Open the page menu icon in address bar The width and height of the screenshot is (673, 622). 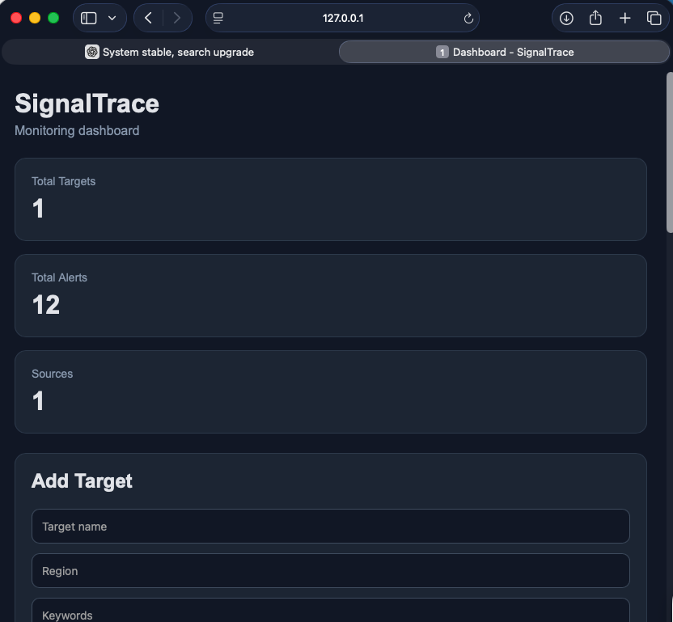[218, 18]
